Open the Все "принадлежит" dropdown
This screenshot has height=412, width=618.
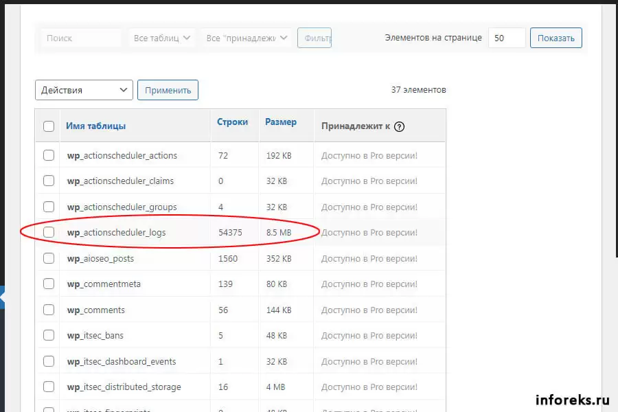click(x=247, y=38)
